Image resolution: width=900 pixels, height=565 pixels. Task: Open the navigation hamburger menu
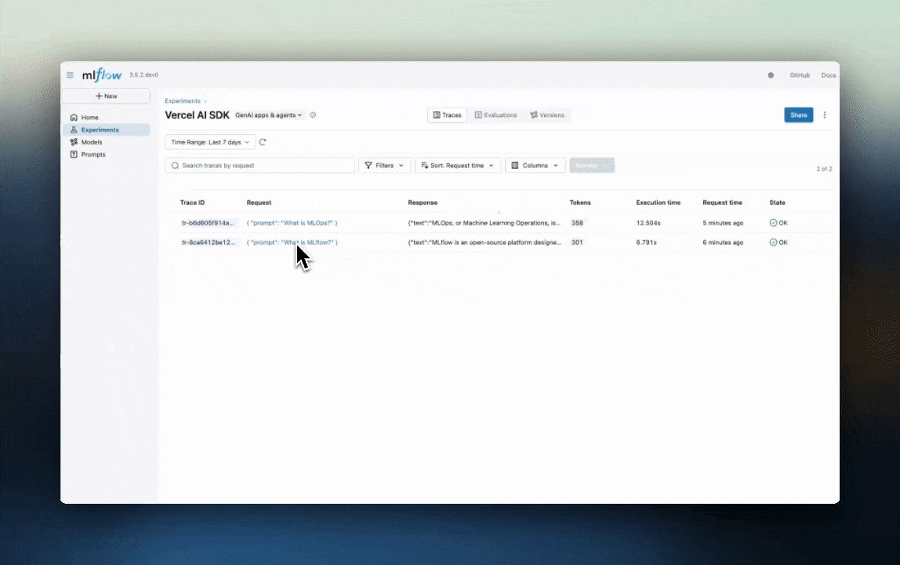coord(70,75)
